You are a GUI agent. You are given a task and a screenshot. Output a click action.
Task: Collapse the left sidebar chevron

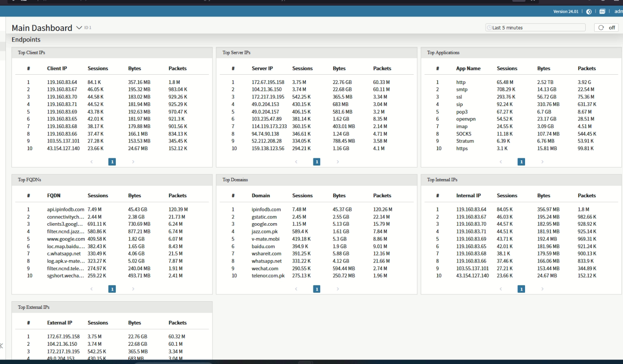coord(2,346)
